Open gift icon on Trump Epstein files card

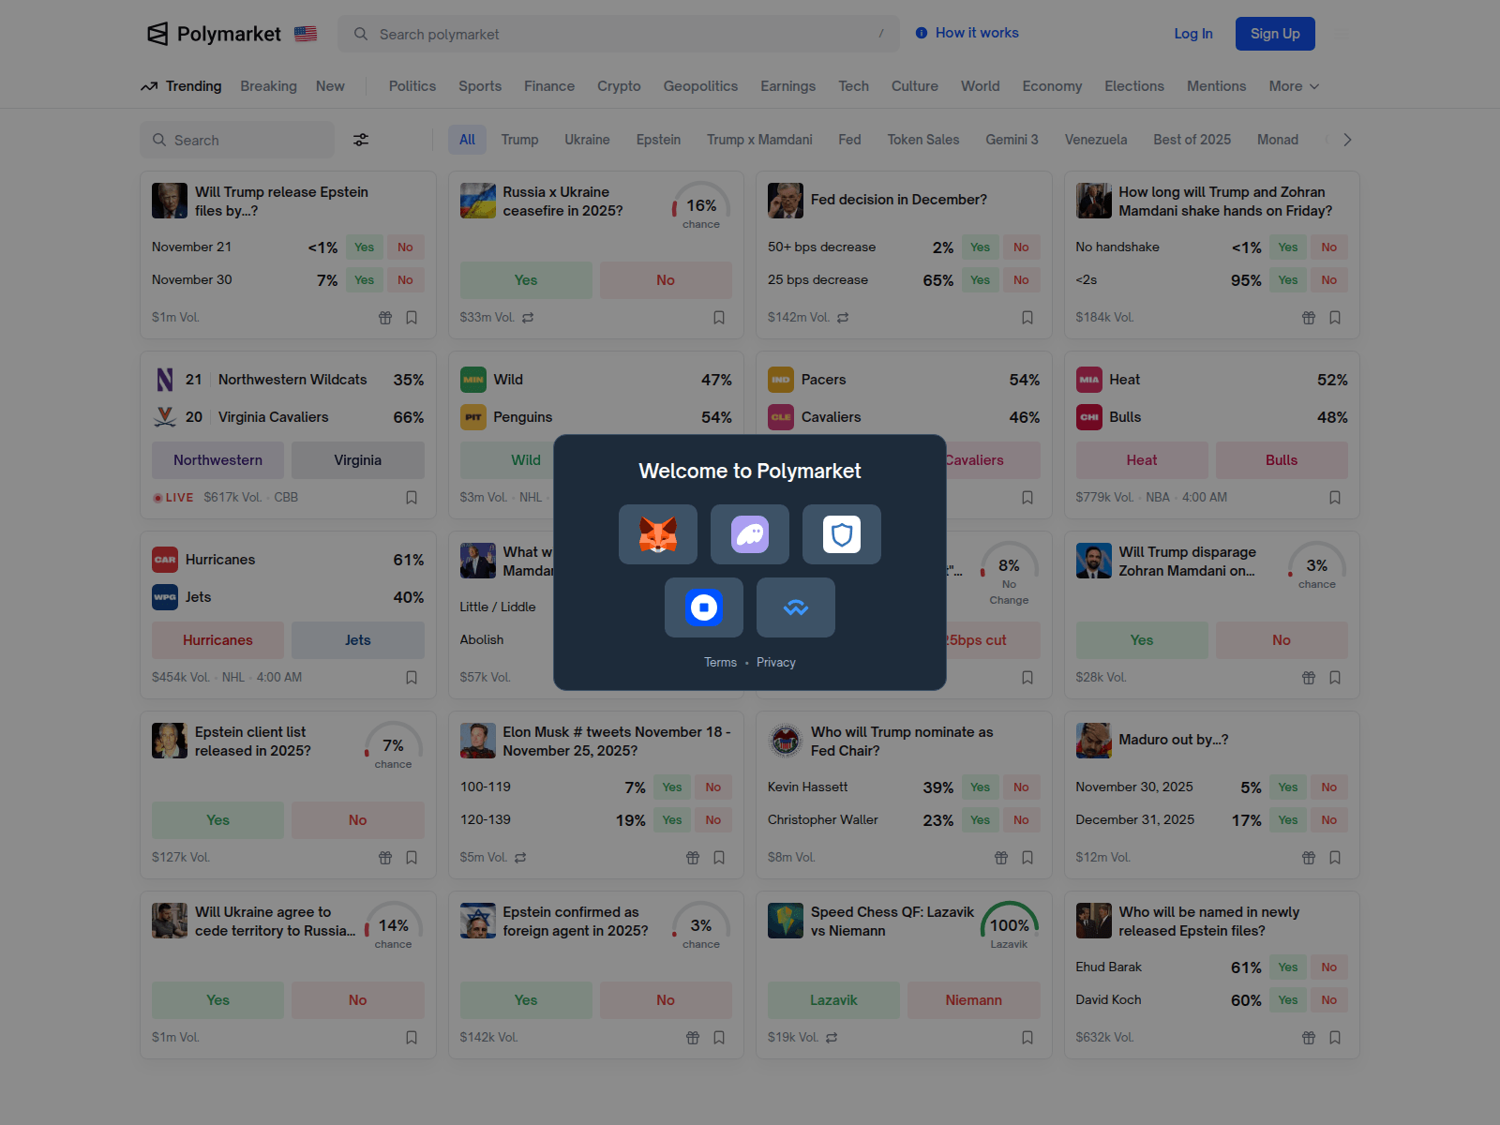coord(385,318)
